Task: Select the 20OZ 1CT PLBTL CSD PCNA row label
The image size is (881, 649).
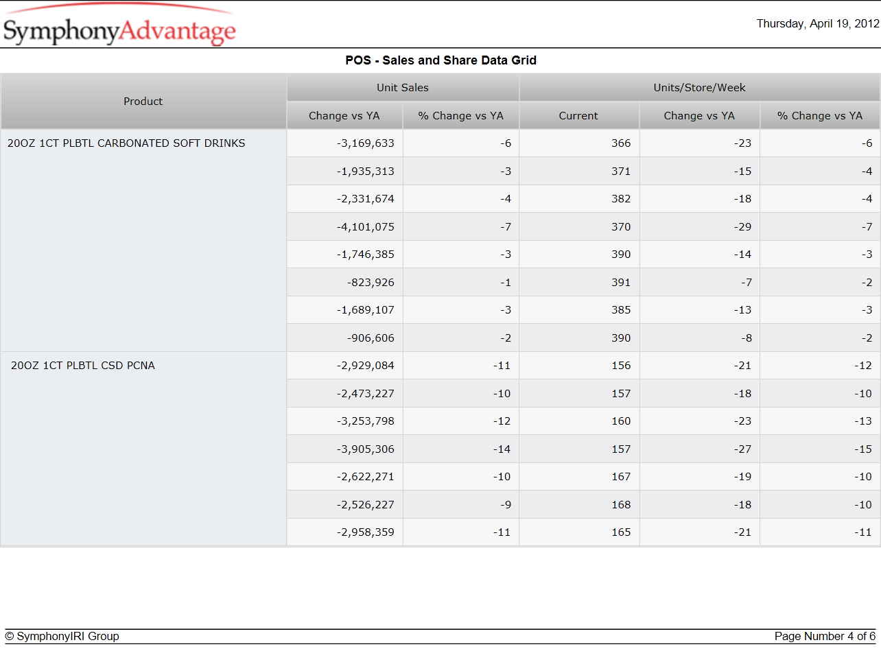Action: (x=83, y=366)
